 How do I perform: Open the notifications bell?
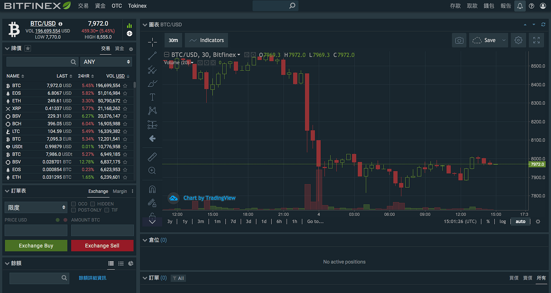tap(520, 6)
